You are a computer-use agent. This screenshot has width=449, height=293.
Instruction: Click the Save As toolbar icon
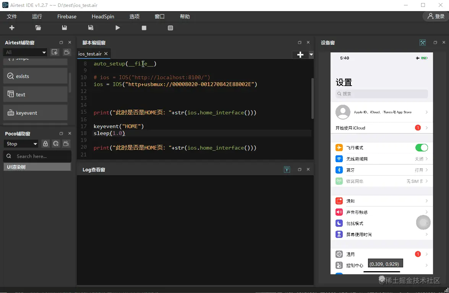tap(91, 28)
